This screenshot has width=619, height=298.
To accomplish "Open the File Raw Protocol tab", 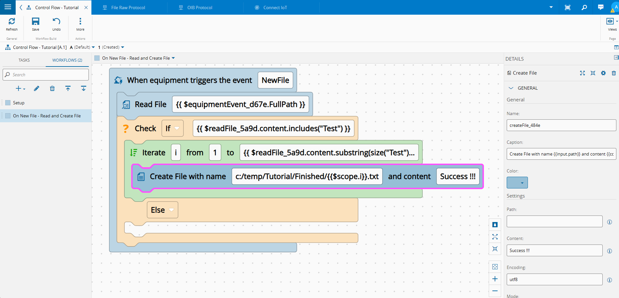I will (x=128, y=7).
